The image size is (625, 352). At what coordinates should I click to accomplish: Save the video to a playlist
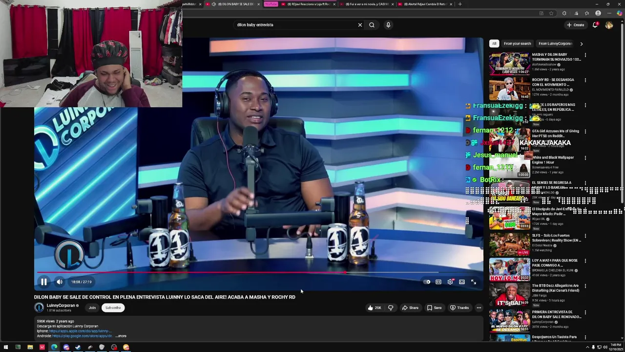434,308
